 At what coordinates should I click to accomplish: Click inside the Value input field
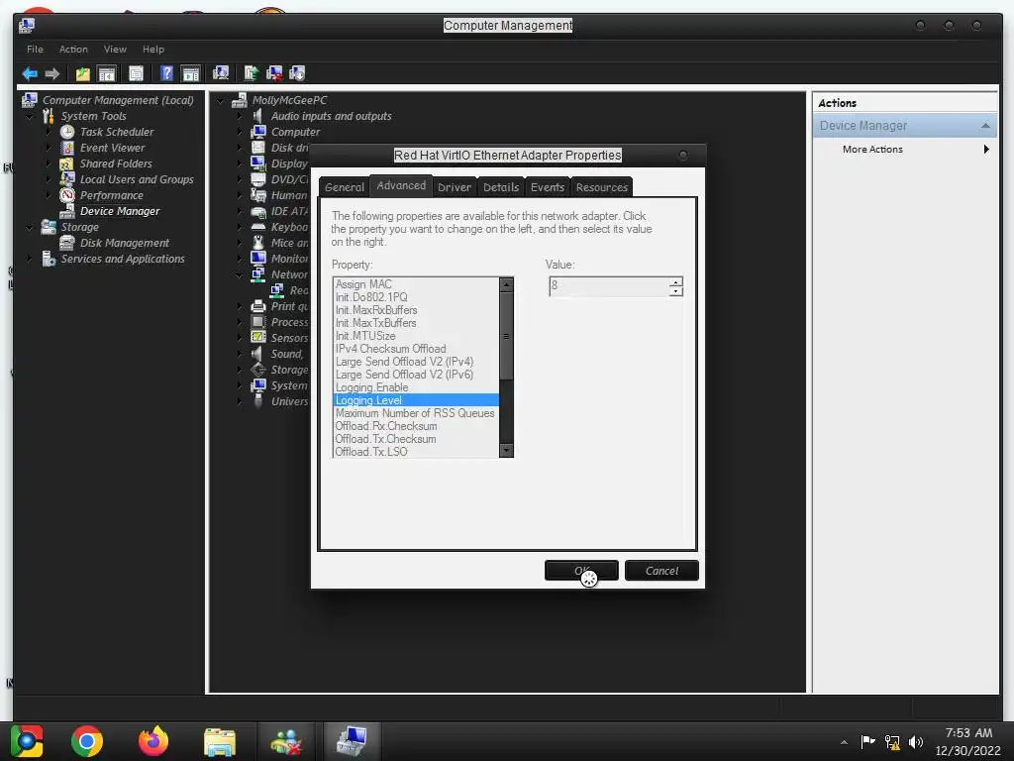tap(609, 286)
